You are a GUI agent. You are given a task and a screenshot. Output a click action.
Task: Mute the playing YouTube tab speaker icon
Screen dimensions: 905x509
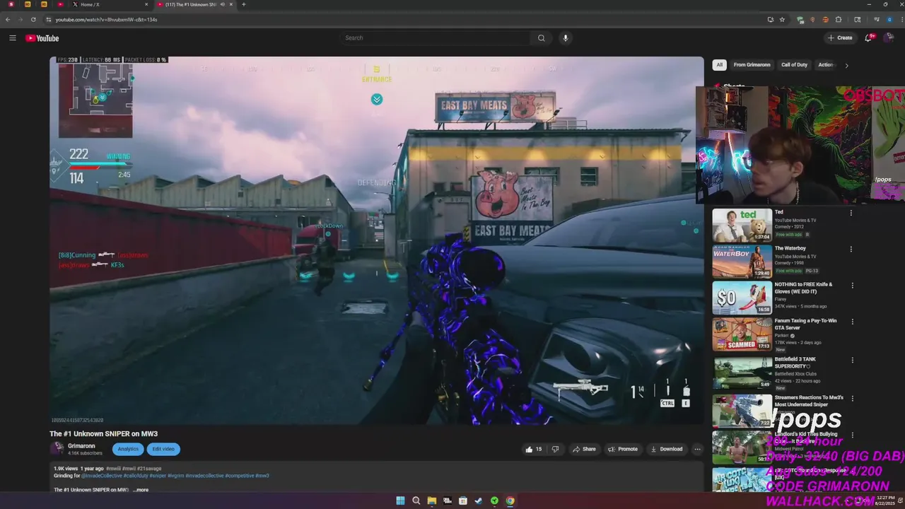coord(222,4)
